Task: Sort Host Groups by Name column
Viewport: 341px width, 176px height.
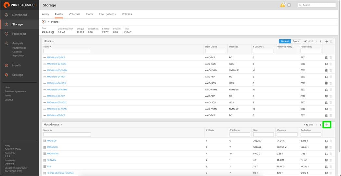Action: [48, 130]
